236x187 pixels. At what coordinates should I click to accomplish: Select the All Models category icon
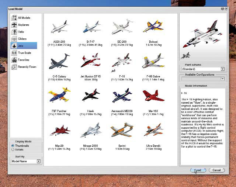click(x=14, y=18)
